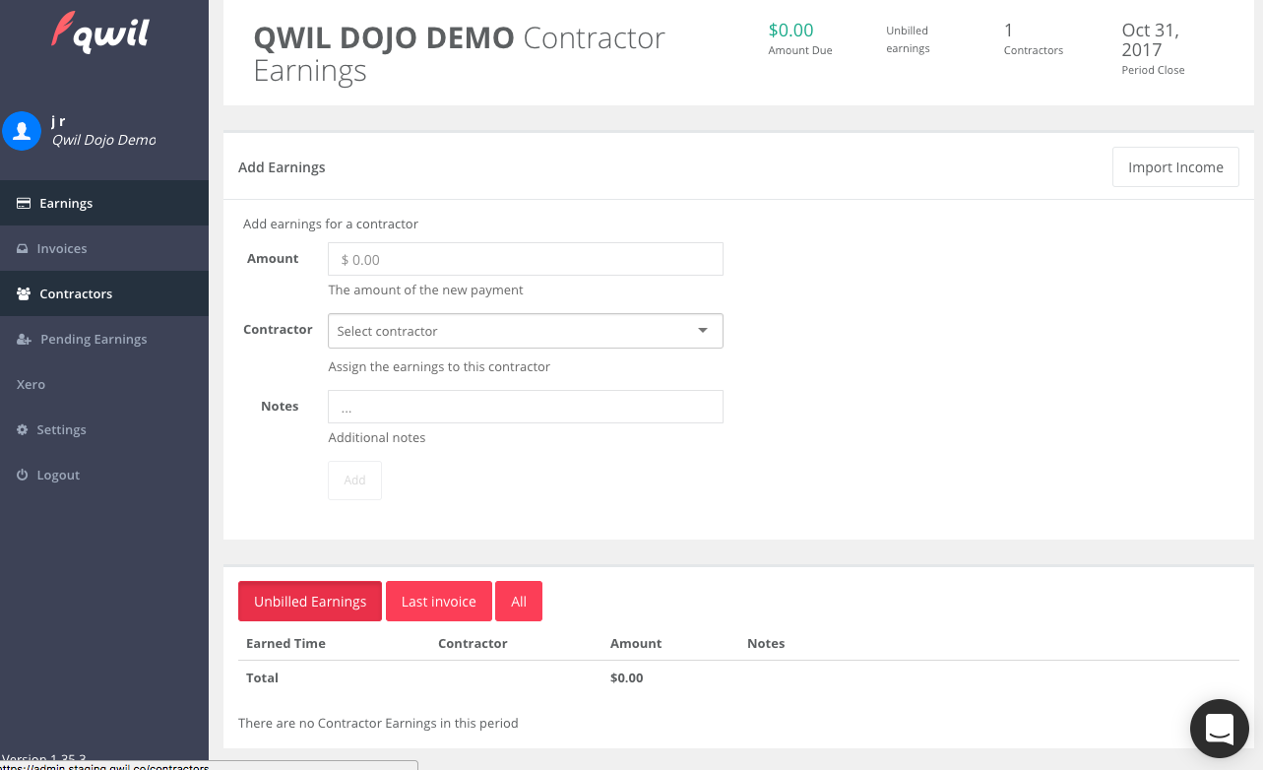This screenshot has width=1263, height=770.
Task: Click the Amount column header
Action: tap(636, 643)
